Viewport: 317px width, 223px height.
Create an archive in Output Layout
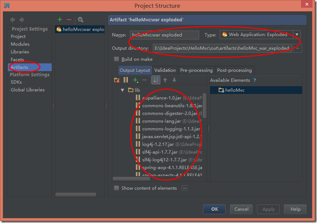coord(126,80)
